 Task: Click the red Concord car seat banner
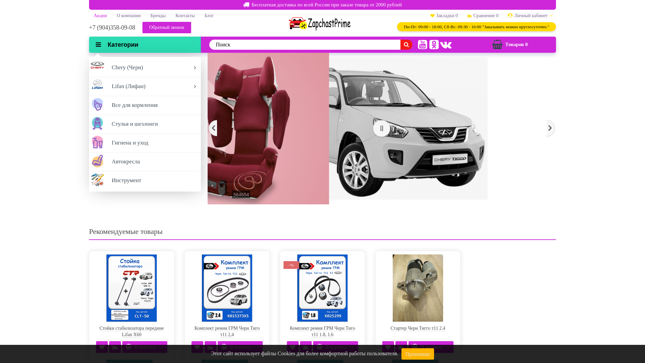click(x=268, y=128)
